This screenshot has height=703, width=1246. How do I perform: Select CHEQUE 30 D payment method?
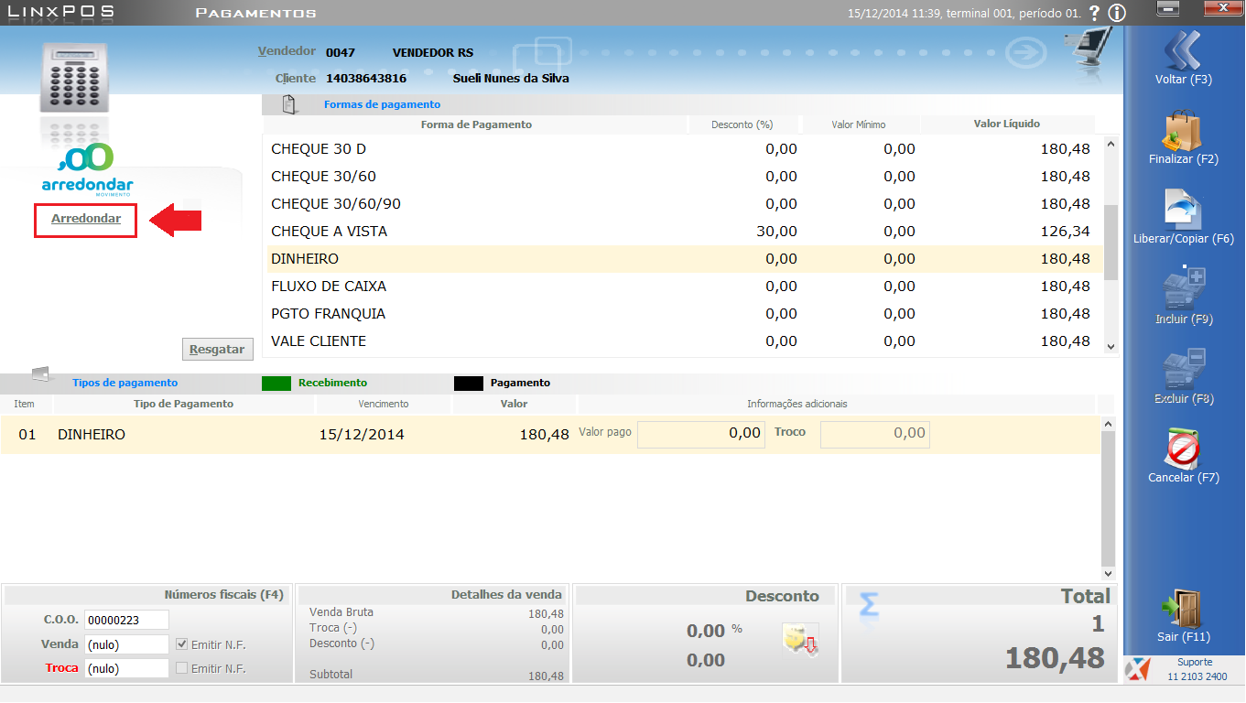pyautogui.click(x=684, y=148)
